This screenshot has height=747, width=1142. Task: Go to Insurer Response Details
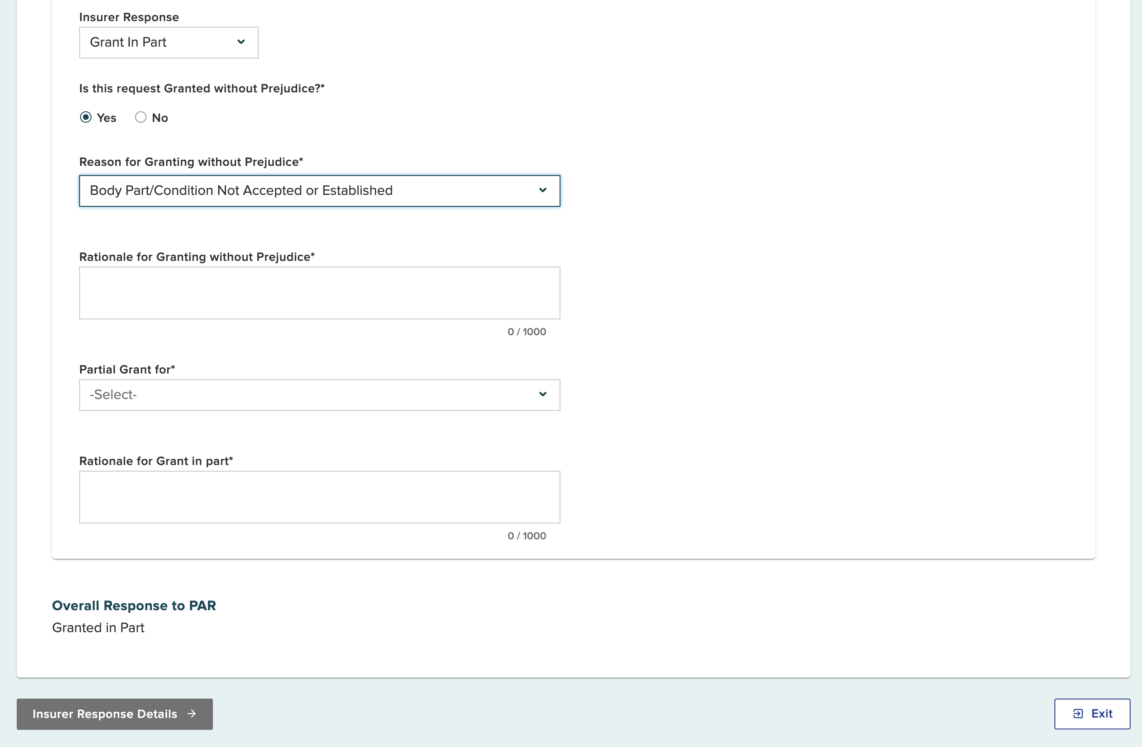click(x=105, y=714)
